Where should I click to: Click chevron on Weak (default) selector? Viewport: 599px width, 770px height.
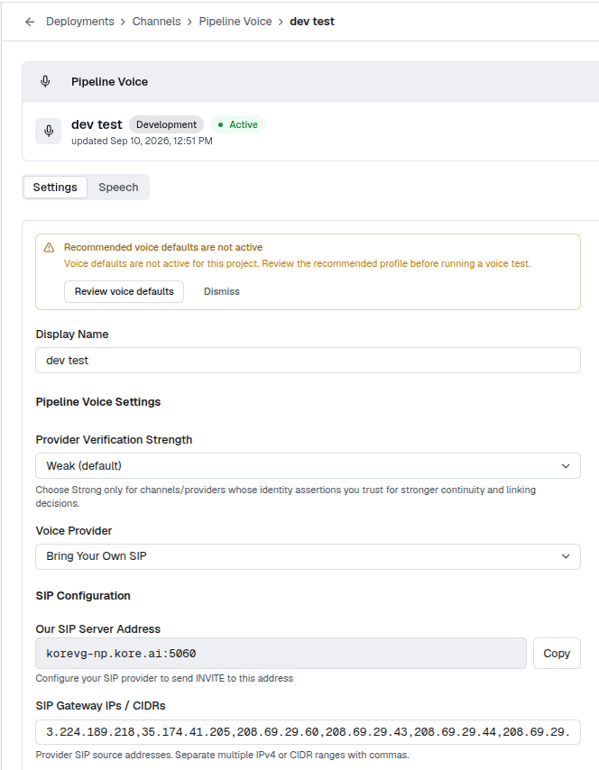[x=566, y=466]
